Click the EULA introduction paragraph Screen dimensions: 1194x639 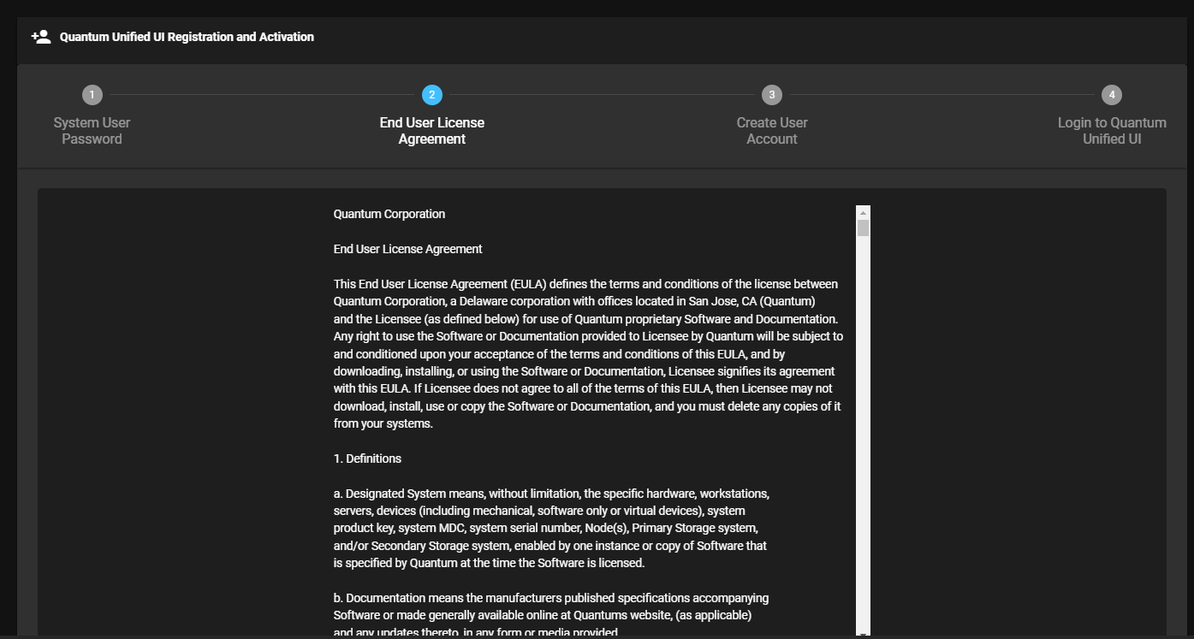pyautogui.click(x=587, y=353)
